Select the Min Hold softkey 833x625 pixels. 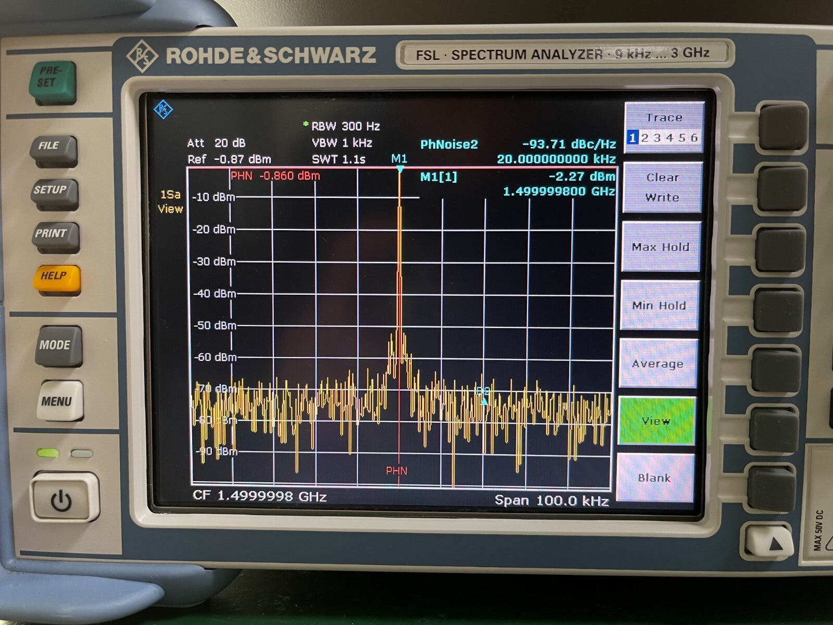click(x=659, y=305)
